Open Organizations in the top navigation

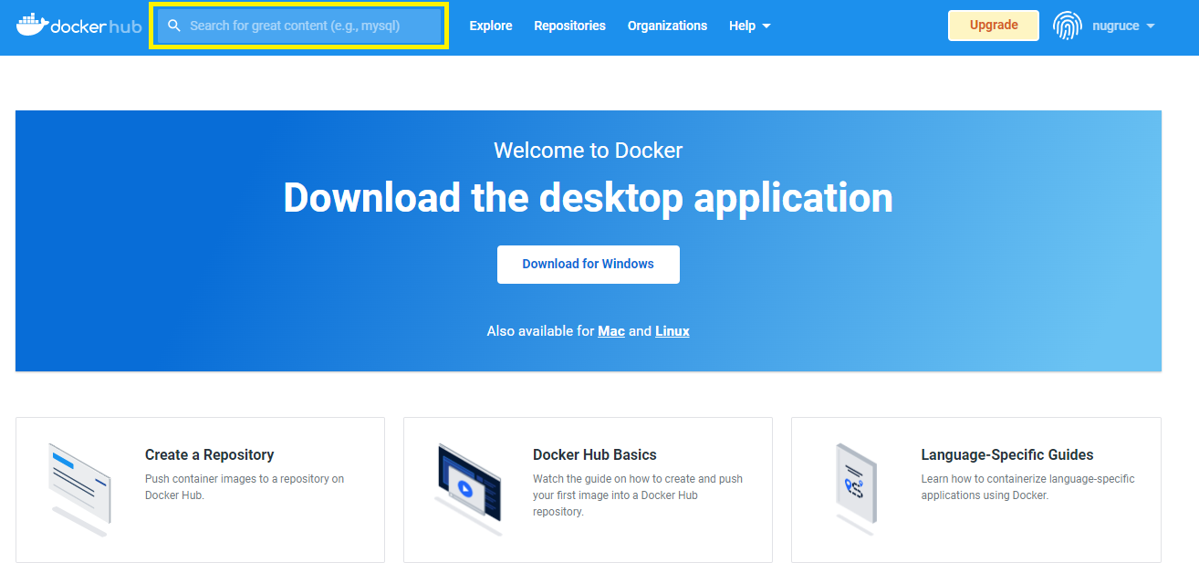[667, 26]
